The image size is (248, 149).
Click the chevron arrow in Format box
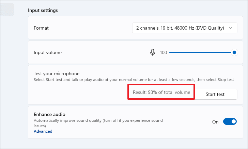click(x=231, y=28)
